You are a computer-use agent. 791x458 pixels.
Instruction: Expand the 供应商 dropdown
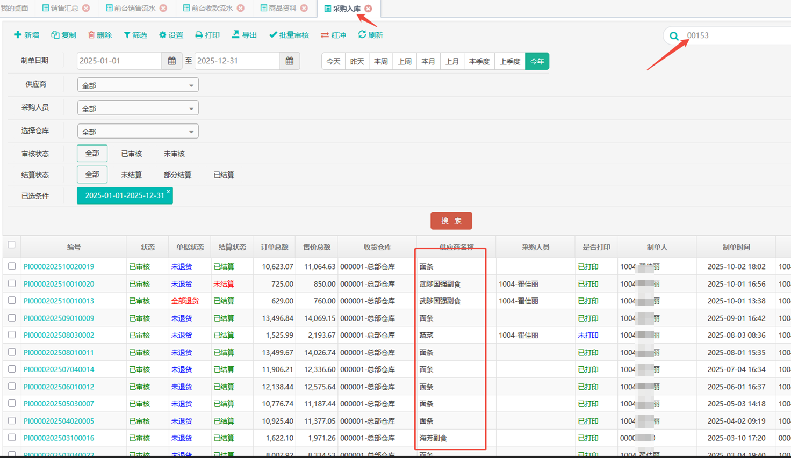(138, 85)
